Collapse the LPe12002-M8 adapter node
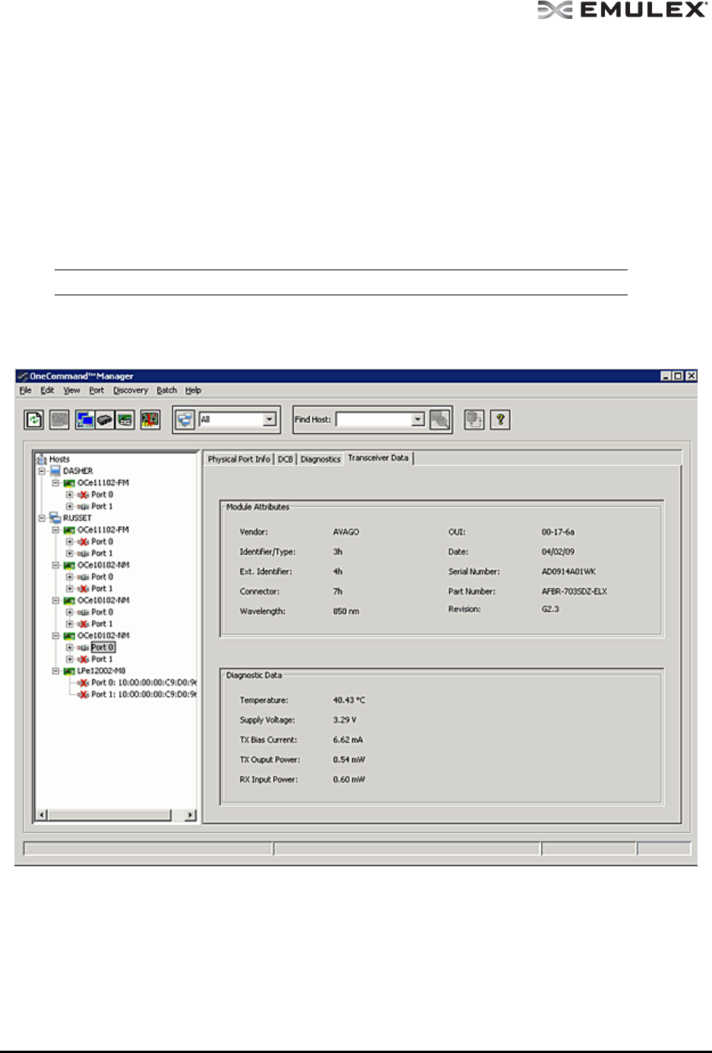 [x=55, y=671]
